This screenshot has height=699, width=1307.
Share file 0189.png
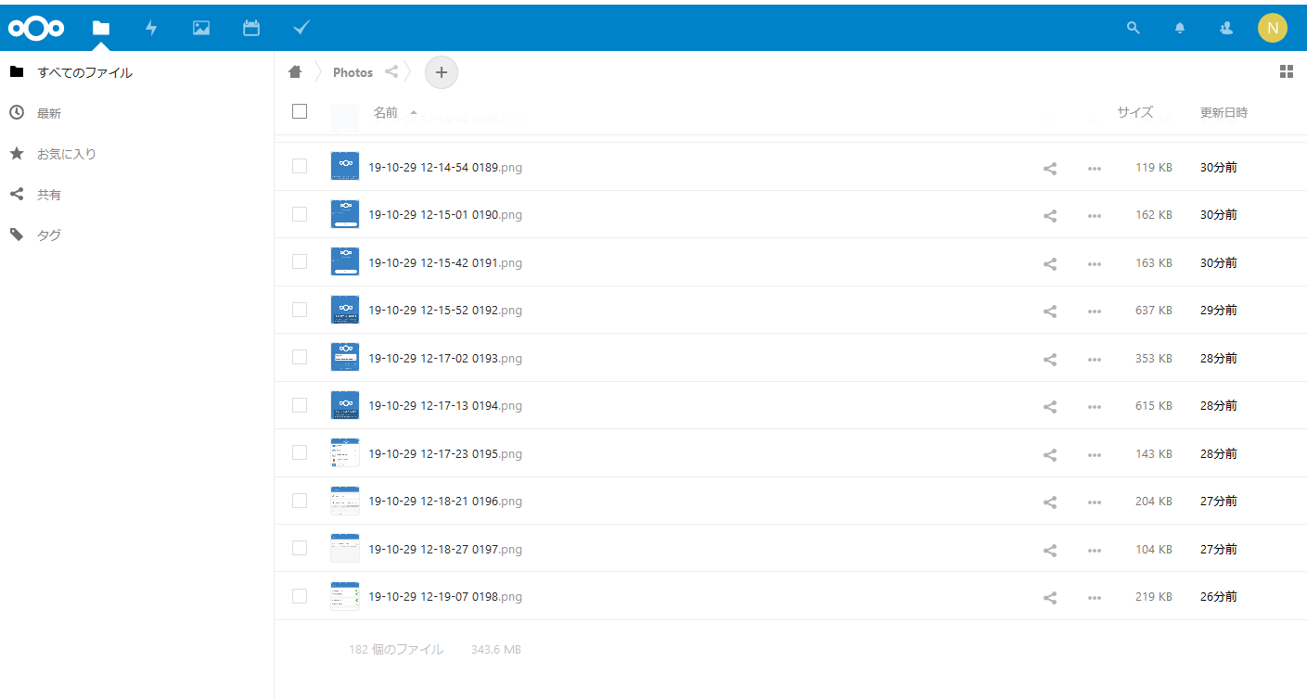(1050, 169)
